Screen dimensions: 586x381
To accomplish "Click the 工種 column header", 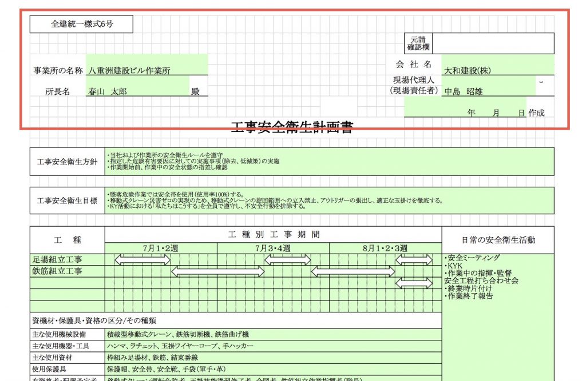I will tap(68, 240).
